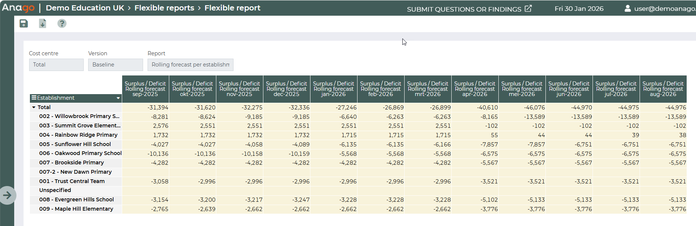Image resolution: width=696 pixels, height=226 pixels.
Task: Go to Flexible reports breadcrumb
Action: 164,8
